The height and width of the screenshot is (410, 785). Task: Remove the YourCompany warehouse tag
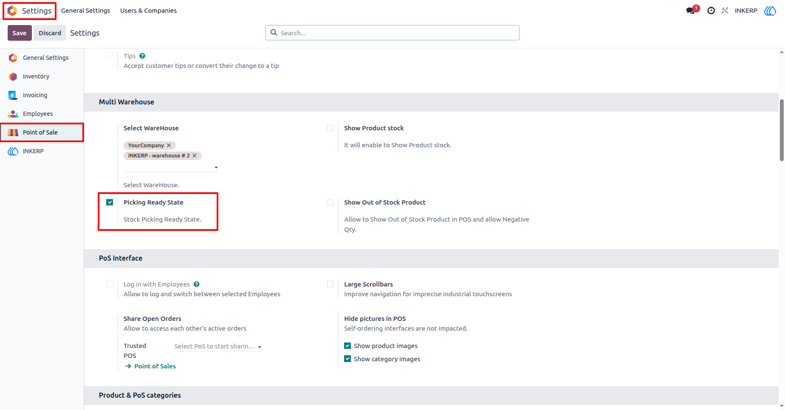[x=169, y=145]
